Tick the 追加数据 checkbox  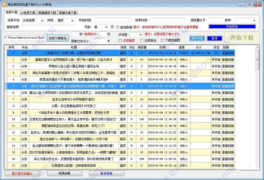pyautogui.click(x=117, y=27)
